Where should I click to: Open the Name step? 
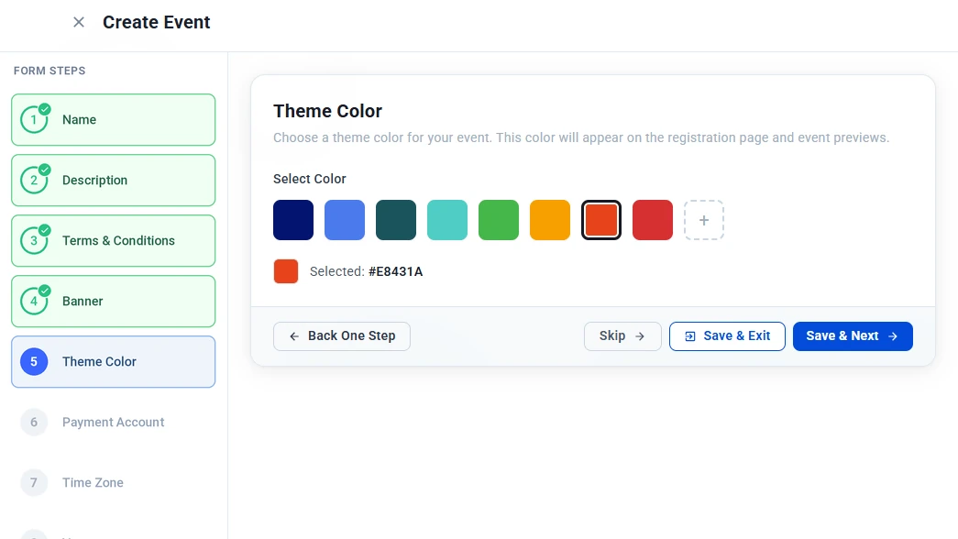pos(113,120)
